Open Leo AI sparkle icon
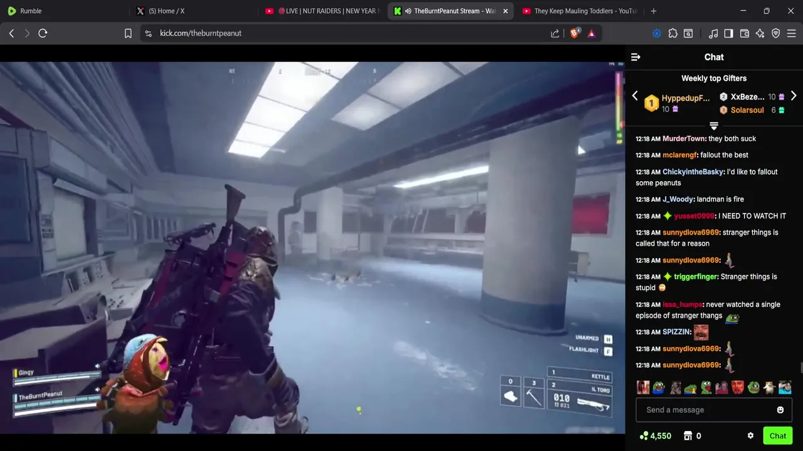 click(760, 33)
